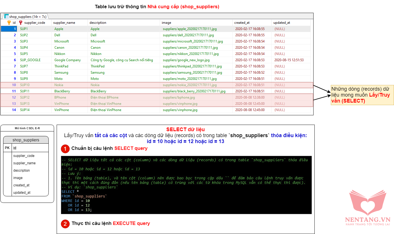Click the shop_suppliers entity header in E-R diagram

[x=26, y=140]
